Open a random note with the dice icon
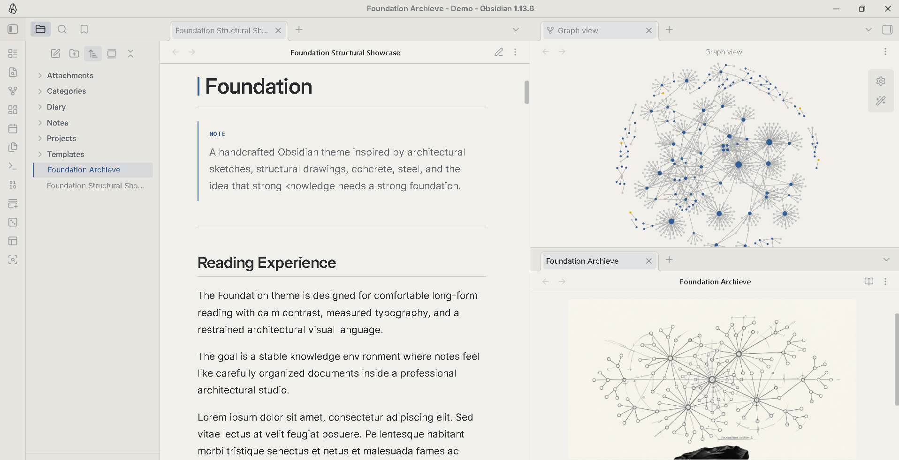This screenshot has height=460, width=899. 13,222
